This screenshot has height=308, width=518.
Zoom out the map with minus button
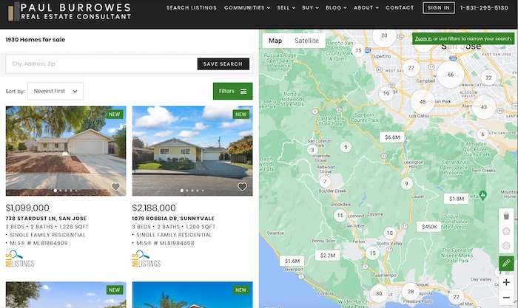pos(506,297)
